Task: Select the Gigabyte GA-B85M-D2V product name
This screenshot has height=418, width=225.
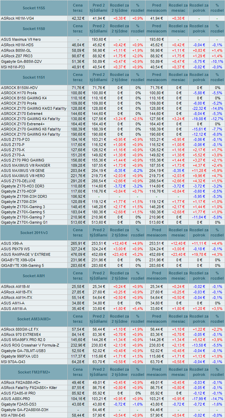Action: click(x=21, y=61)
